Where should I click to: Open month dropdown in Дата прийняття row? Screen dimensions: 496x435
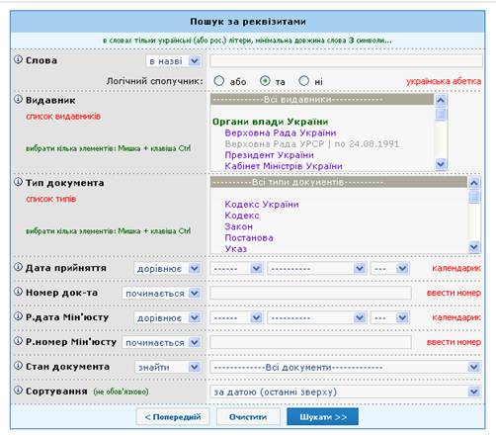click(317, 269)
